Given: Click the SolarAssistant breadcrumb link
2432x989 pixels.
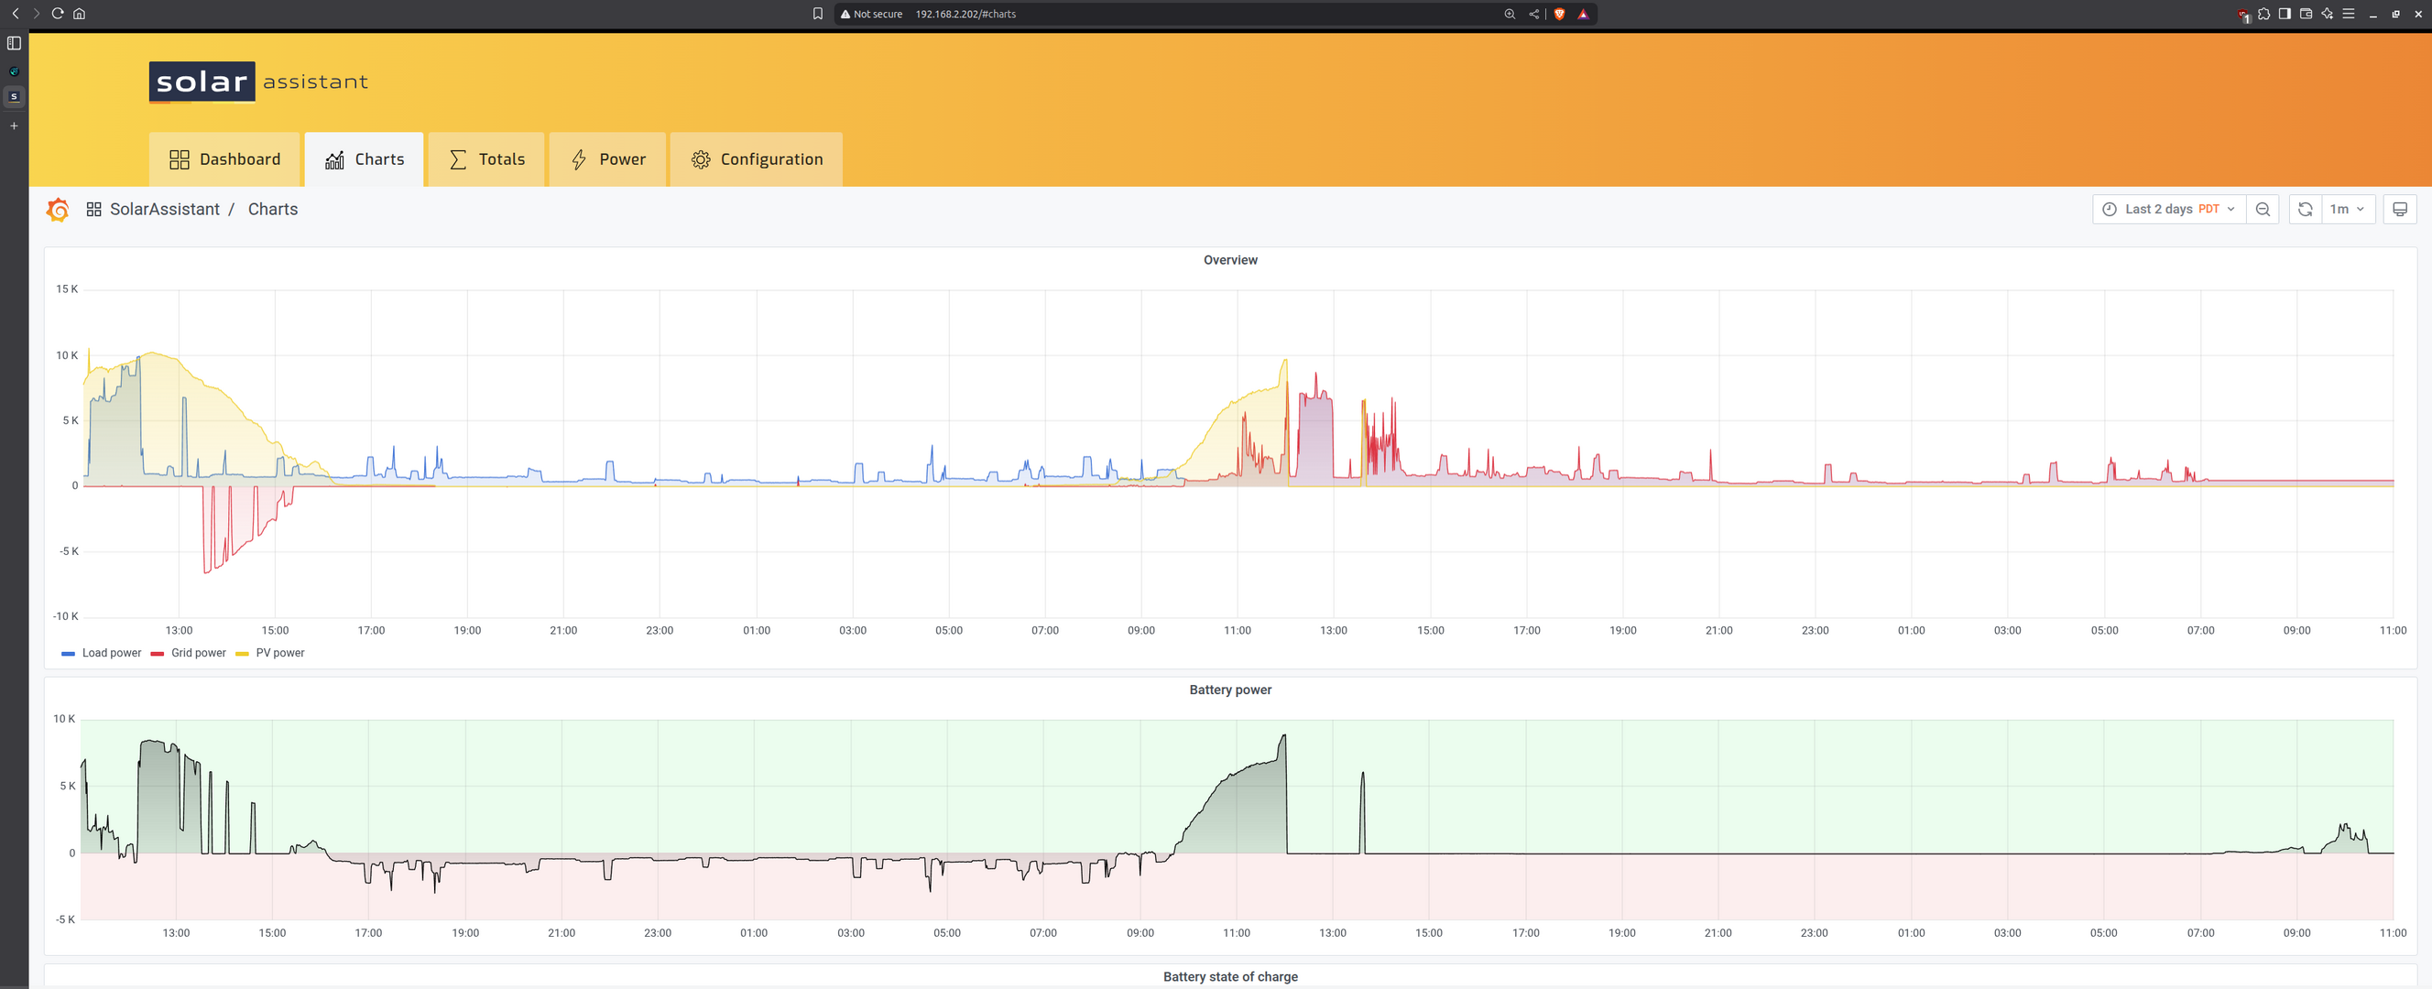Looking at the screenshot, I should click(164, 210).
